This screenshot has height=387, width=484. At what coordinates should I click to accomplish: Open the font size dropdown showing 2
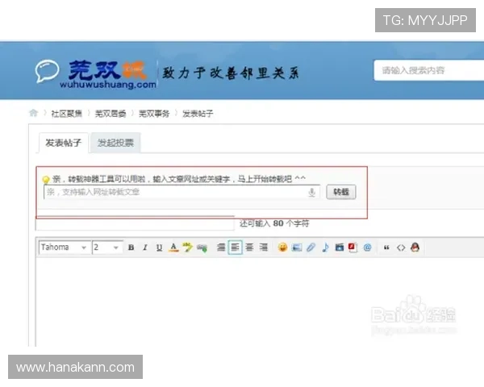(106, 248)
